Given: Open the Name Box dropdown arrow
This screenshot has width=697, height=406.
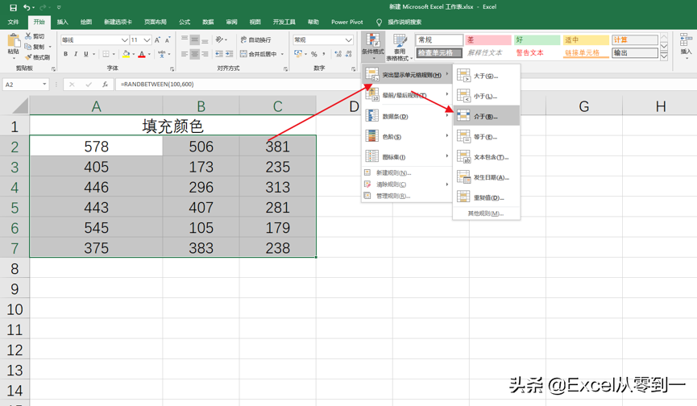Looking at the screenshot, I should (x=44, y=85).
